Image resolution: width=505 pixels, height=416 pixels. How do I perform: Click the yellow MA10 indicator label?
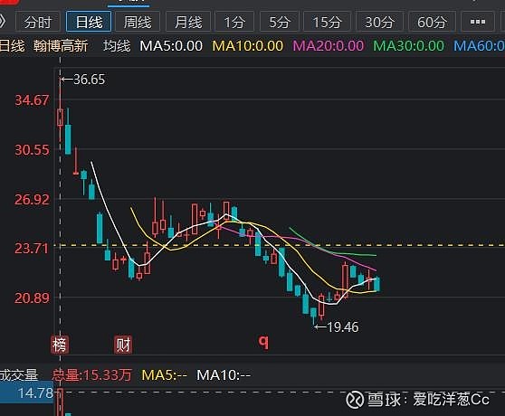click(248, 46)
